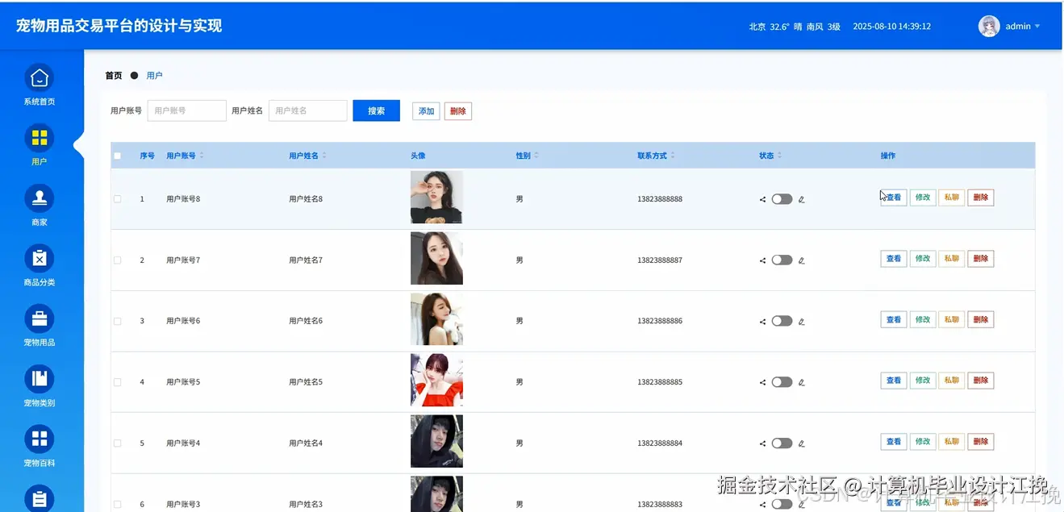Click the pencil edit icon beside 用户姓名7's toggle

click(x=800, y=260)
